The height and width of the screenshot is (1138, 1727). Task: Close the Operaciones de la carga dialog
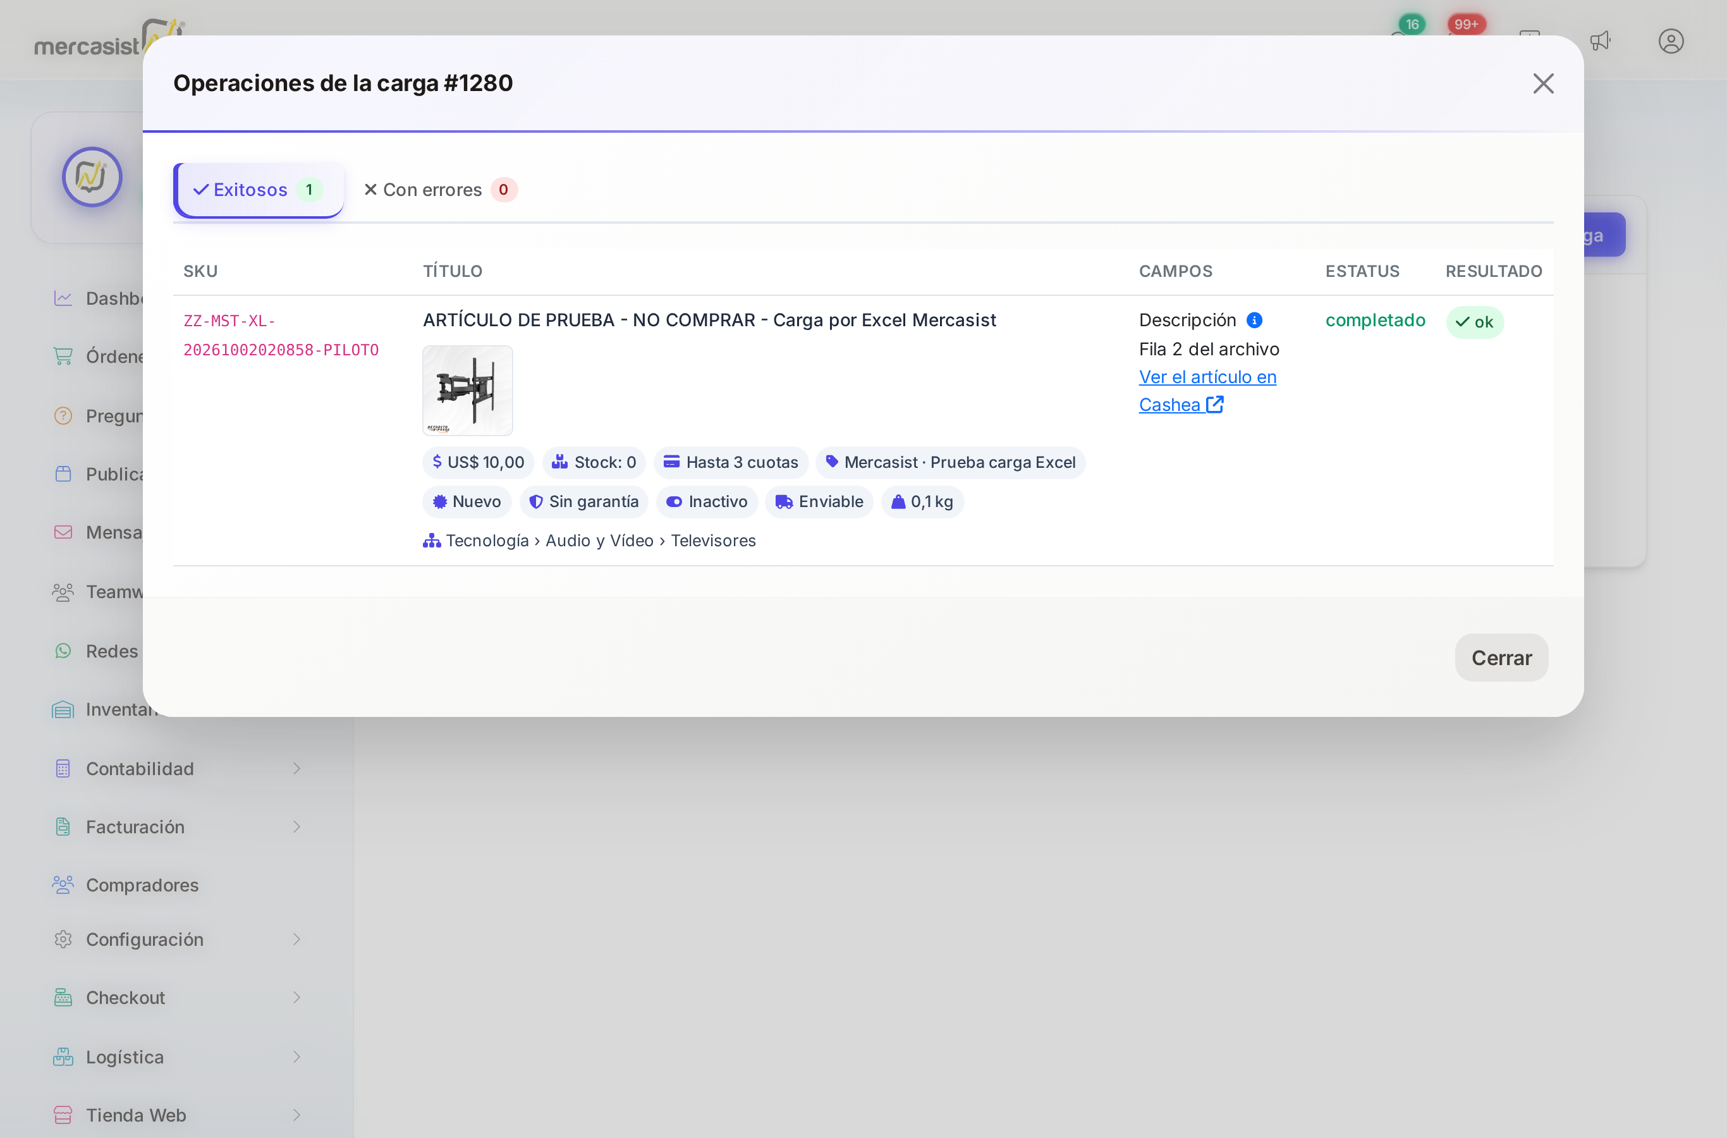(x=1542, y=83)
